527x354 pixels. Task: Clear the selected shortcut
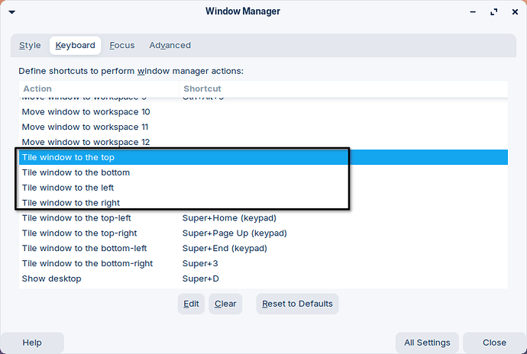click(x=225, y=304)
